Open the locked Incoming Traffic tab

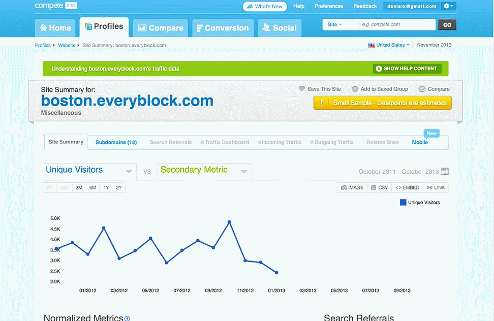pos(280,142)
